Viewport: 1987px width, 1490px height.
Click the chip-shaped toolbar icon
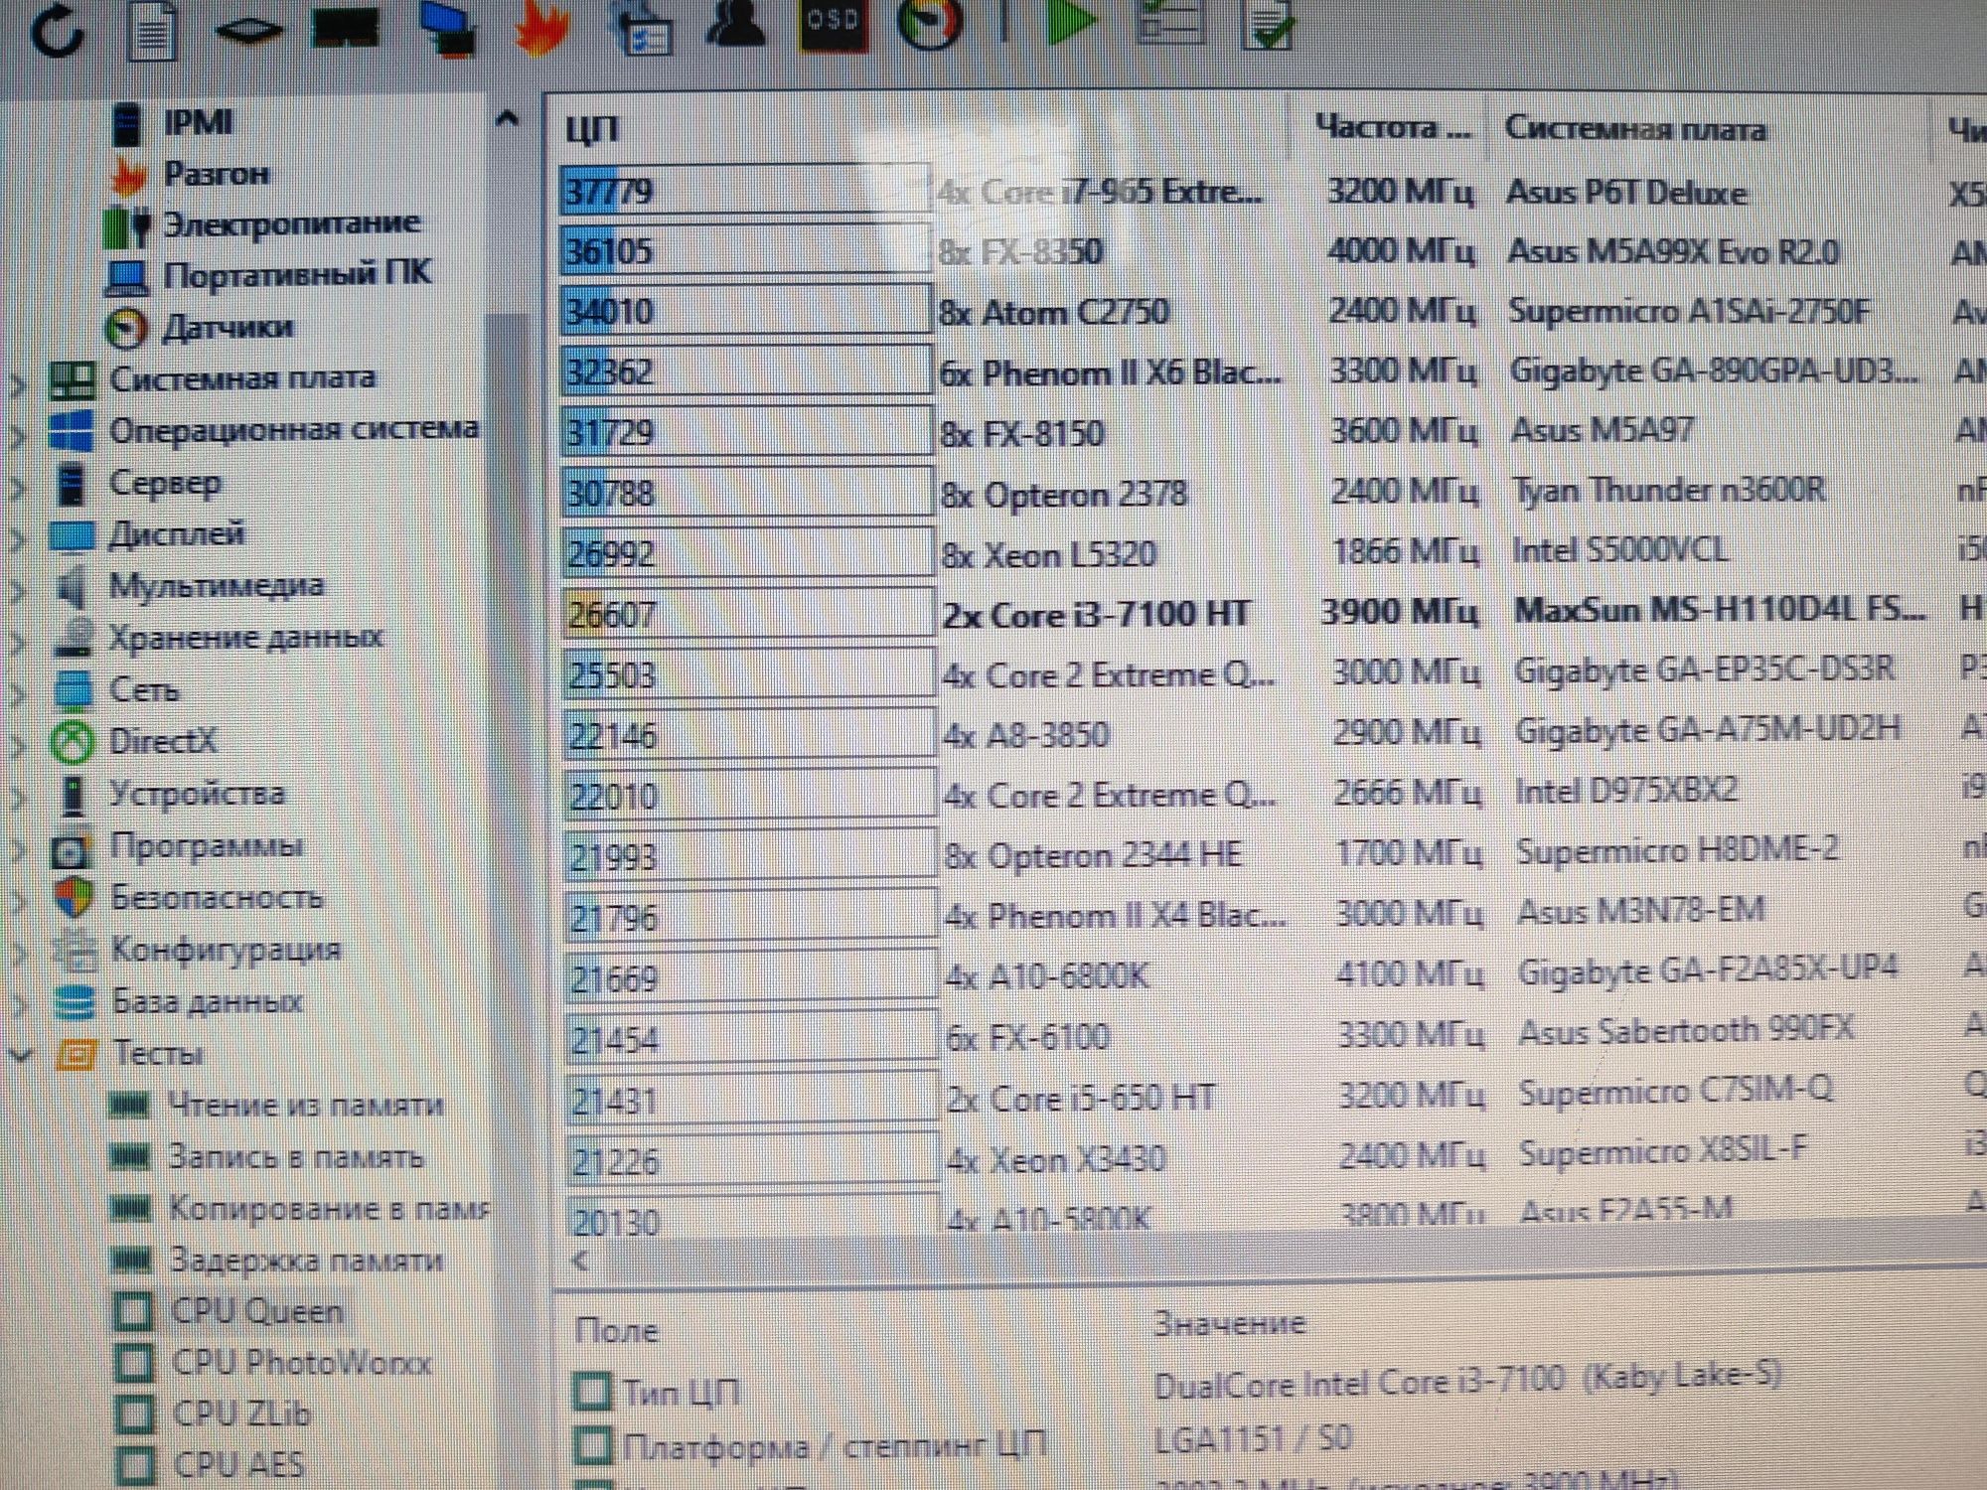248,30
